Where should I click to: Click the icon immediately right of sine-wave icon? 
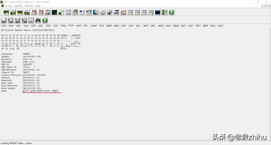[x=61, y=12]
